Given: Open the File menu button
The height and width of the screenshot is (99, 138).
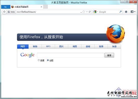Looking at the screenshot, I should click(6, 7).
